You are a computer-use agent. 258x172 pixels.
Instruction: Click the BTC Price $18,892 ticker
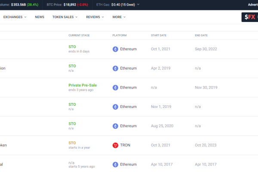tap(68, 5)
